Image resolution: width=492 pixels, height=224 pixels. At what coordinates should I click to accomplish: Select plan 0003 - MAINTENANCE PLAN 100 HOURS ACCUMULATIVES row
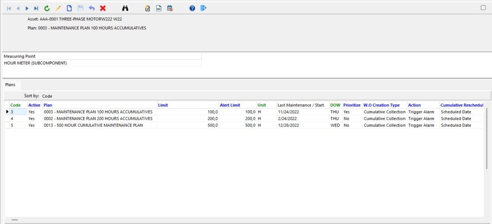click(244, 112)
